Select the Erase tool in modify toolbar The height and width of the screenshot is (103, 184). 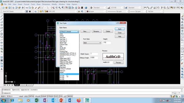(182, 16)
